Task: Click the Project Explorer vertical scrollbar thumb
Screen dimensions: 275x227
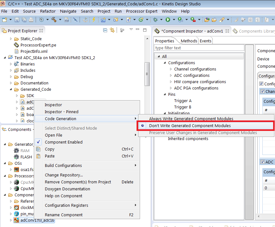Action: [x=147, y=74]
